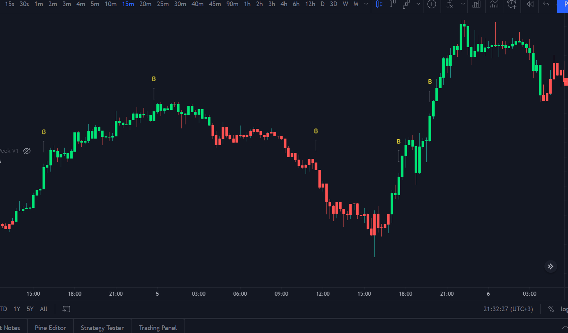568x333 pixels.
Task: Set the date range to 5Y
Action: [x=30, y=309]
